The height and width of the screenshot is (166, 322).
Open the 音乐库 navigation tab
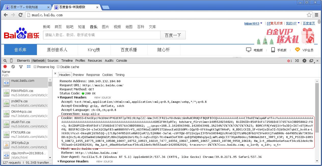coord(20,50)
